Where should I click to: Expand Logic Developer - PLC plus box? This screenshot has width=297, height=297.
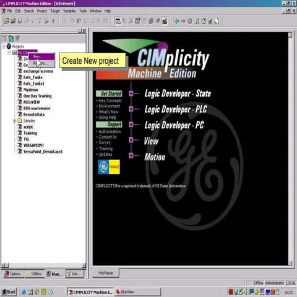pyautogui.click(x=131, y=109)
